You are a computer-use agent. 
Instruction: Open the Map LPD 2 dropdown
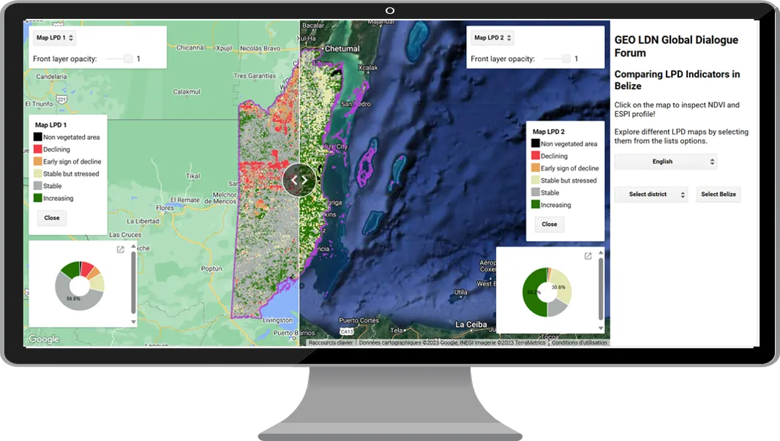click(x=492, y=38)
